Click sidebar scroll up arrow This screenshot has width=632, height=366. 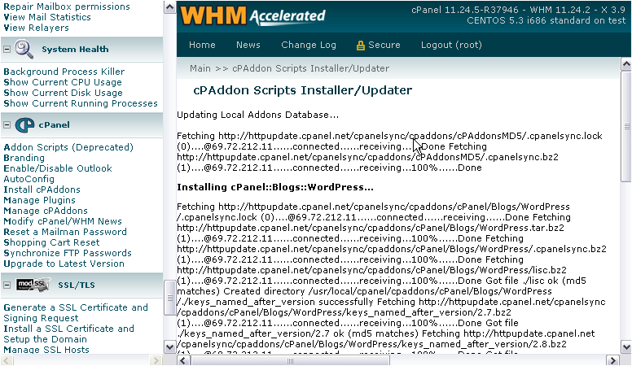[x=169, y=7]
